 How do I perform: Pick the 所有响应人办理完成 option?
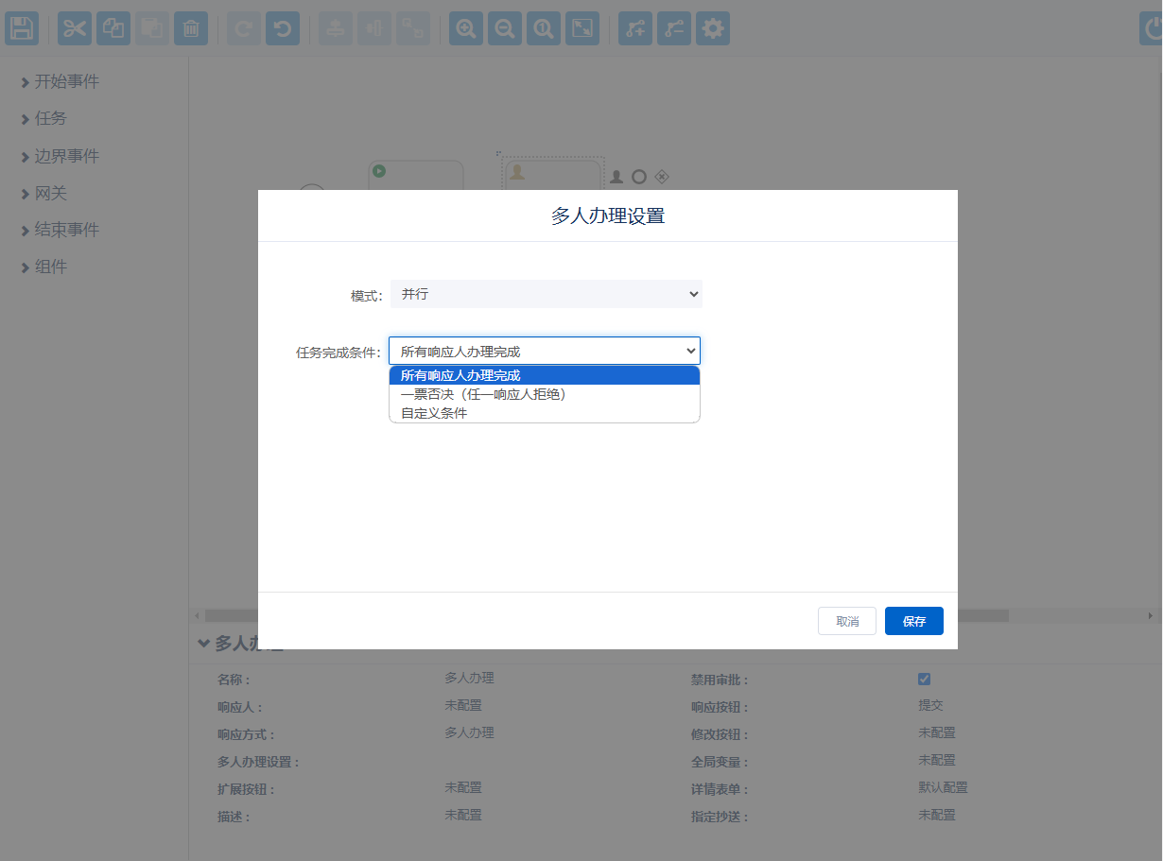pos(460,375)
